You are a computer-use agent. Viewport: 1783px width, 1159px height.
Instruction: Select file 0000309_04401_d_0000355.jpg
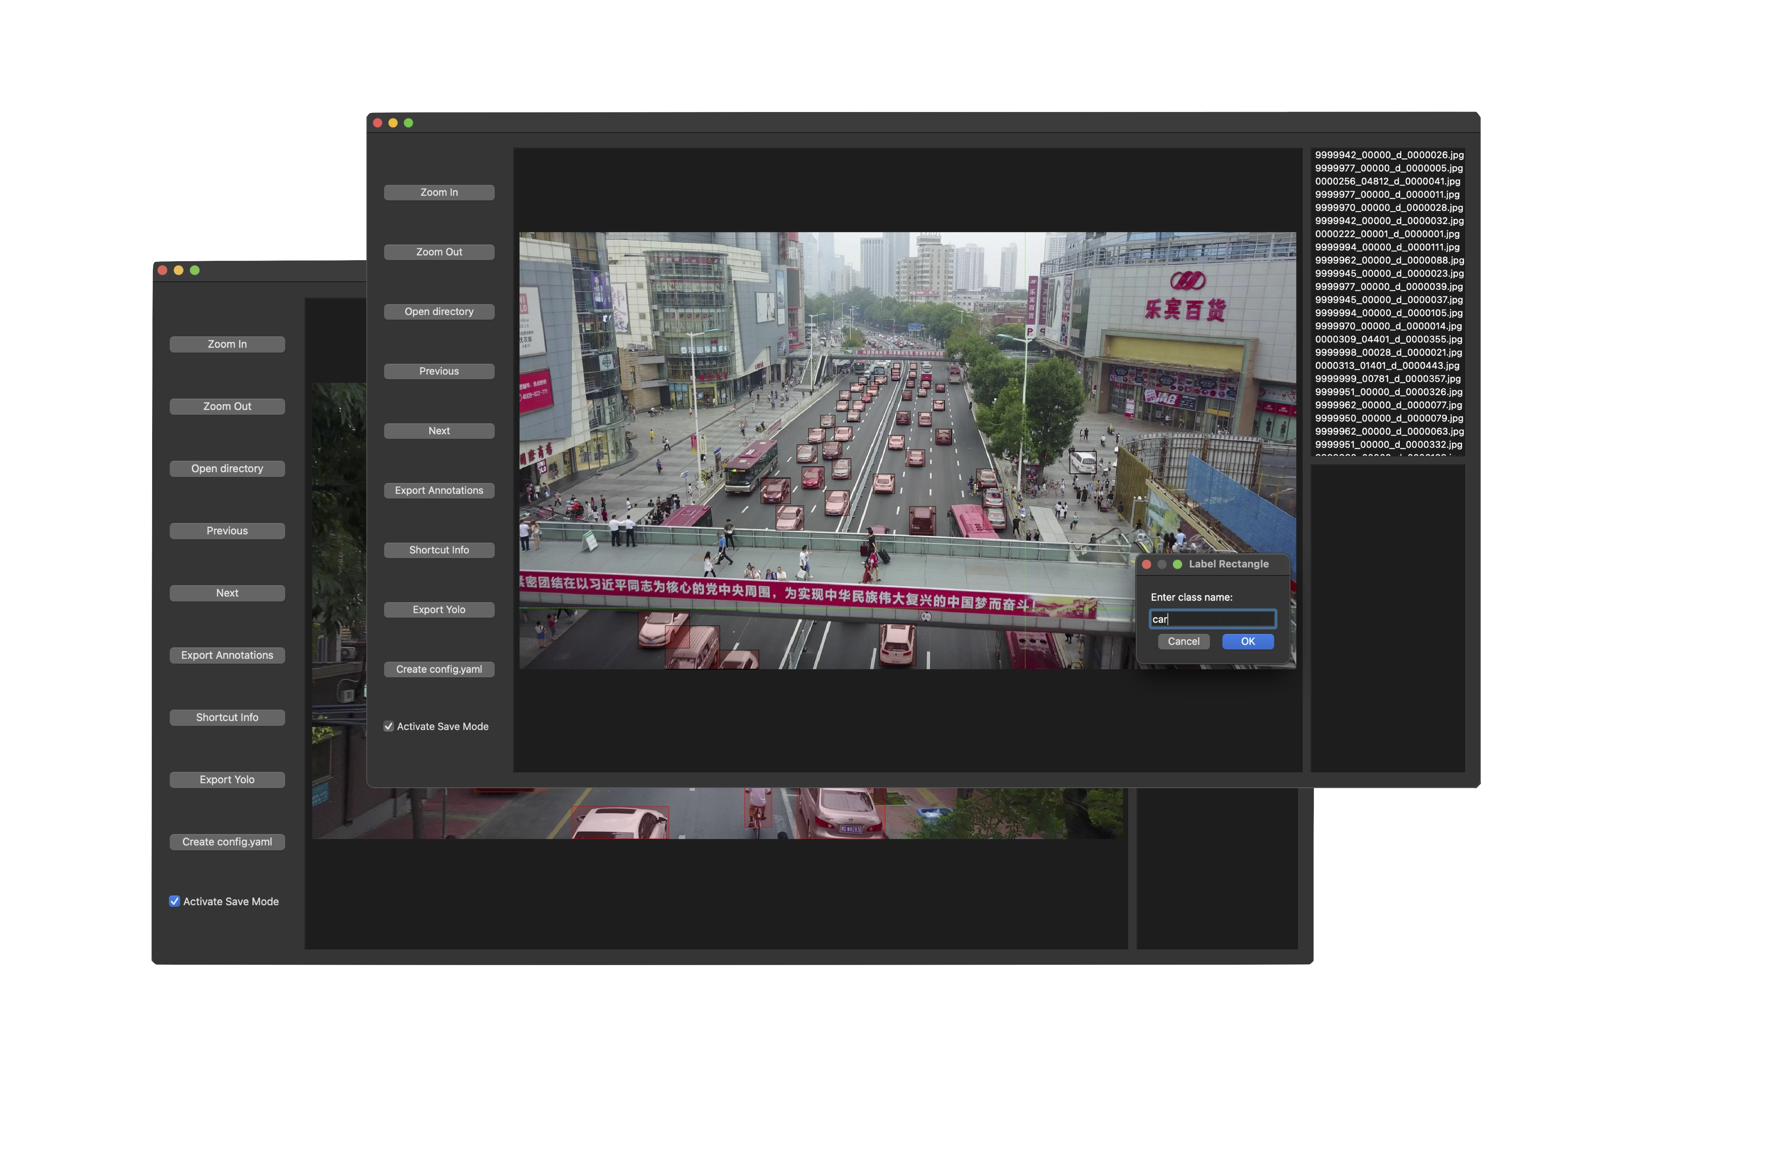point(1388,339)
